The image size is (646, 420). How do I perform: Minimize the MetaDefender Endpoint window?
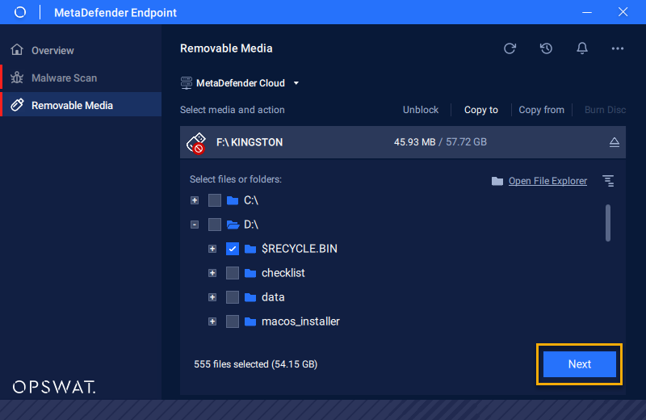(587, 12)
